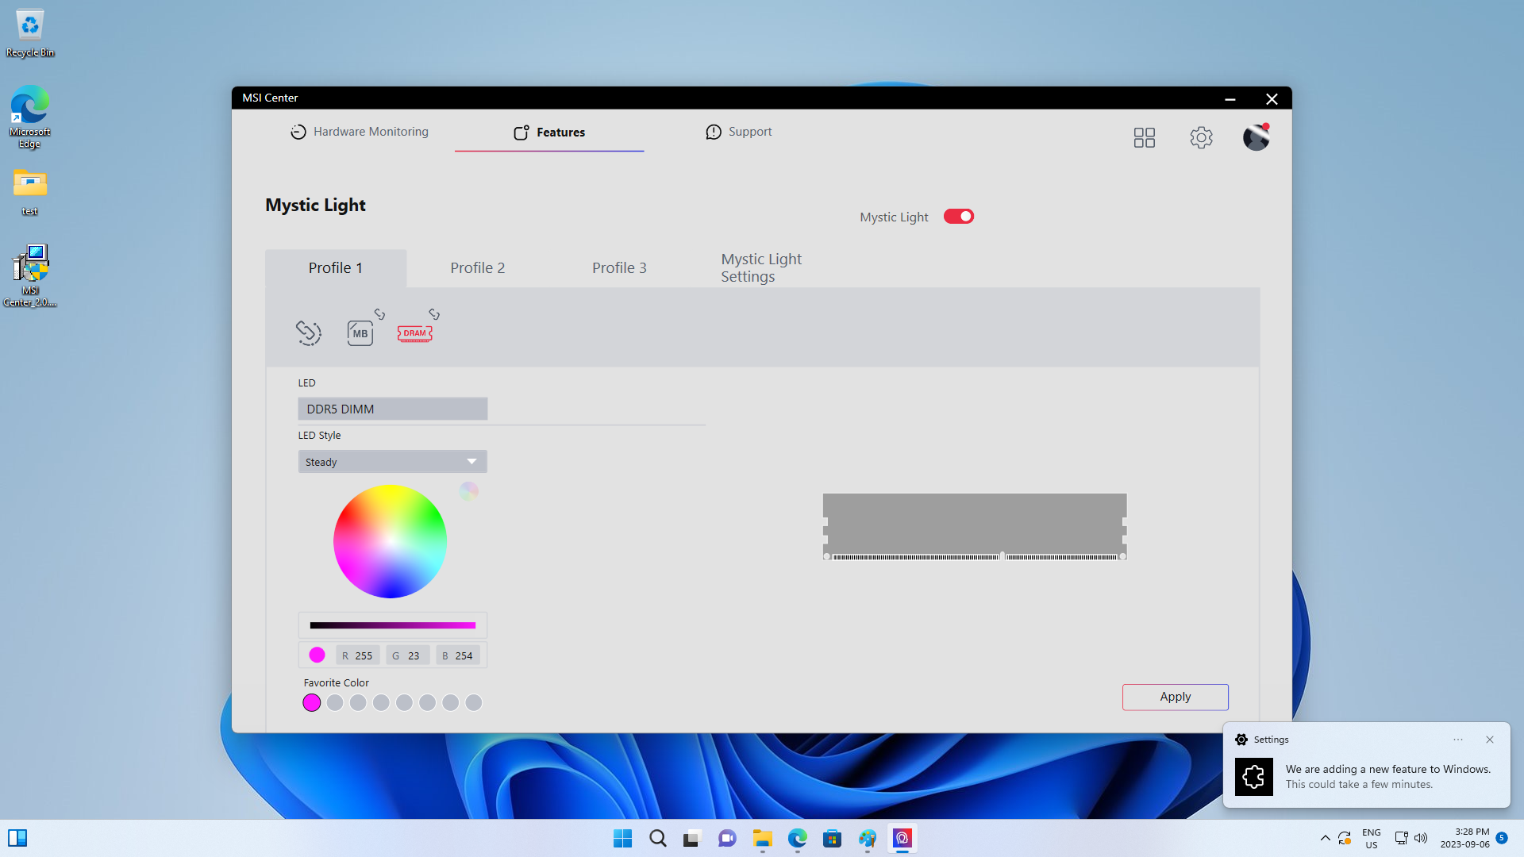The height and width of the screenshot is (857, 1524).
Task: Open the feature grid view icon
Action: tap(1145, 138)
